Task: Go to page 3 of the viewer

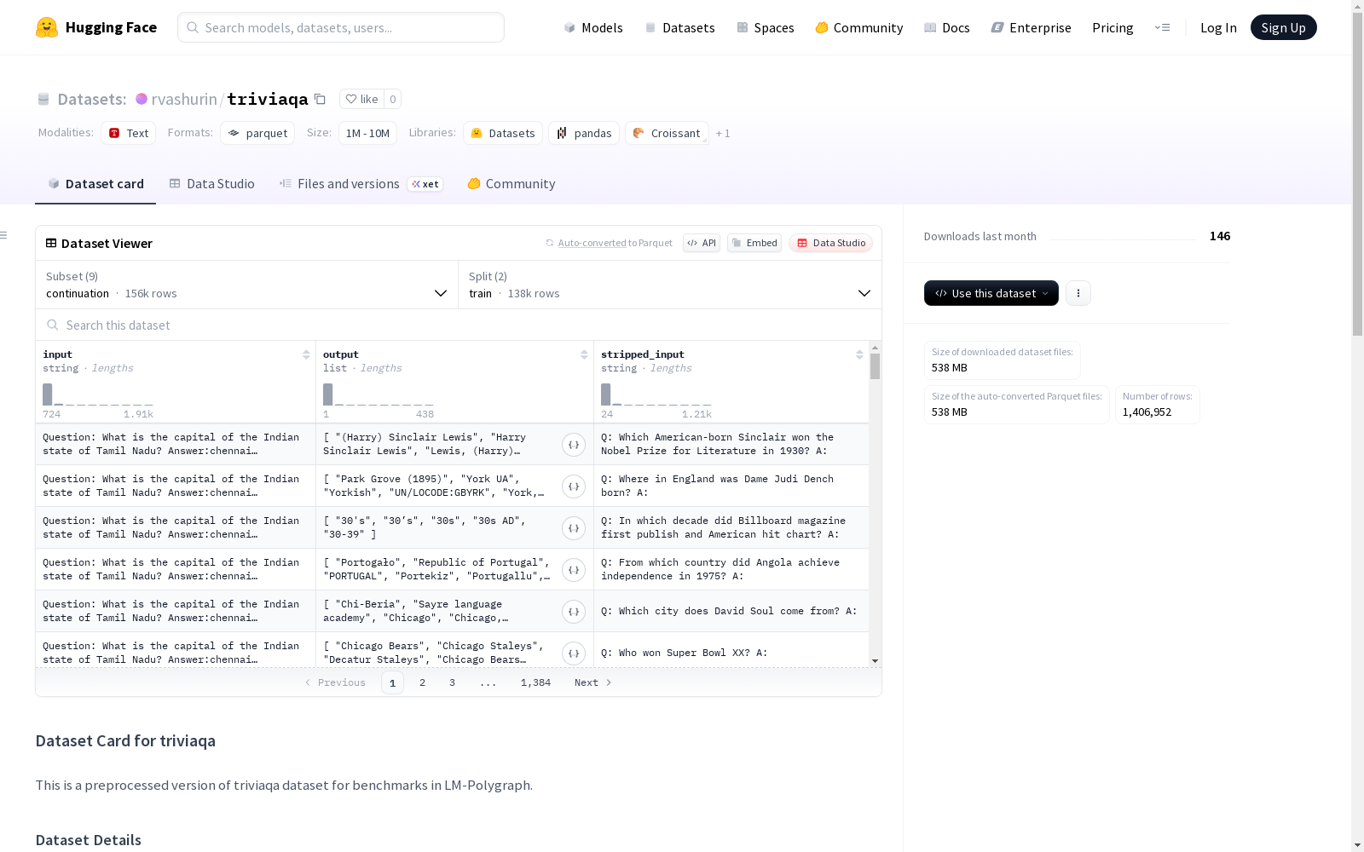Action: [452, 682]
